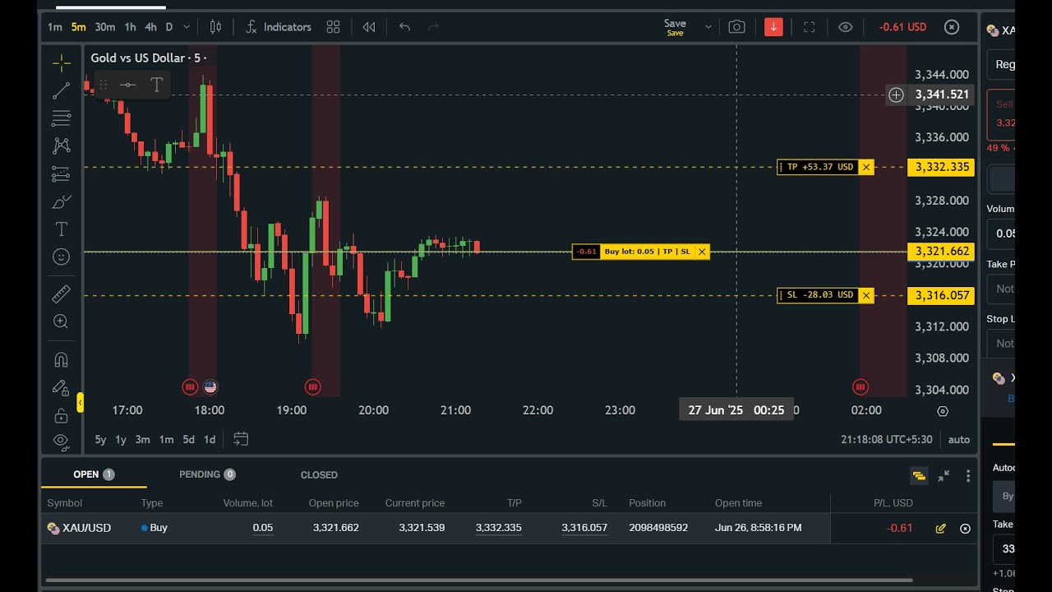1052x592 pixels.
Task: Select the 30m timeframe
Action: pyautogui.click(x=105, y=27)
